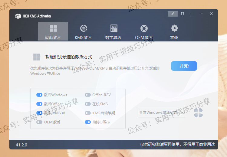The width and height of the screenshot is (227, 157).
Task: Enable the Office R2V switch
Action: click(x=88, y=95)
